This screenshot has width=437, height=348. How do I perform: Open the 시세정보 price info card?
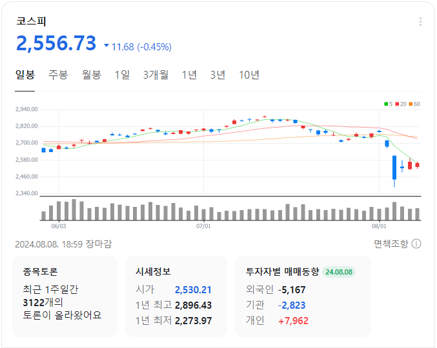click(176, 296)
